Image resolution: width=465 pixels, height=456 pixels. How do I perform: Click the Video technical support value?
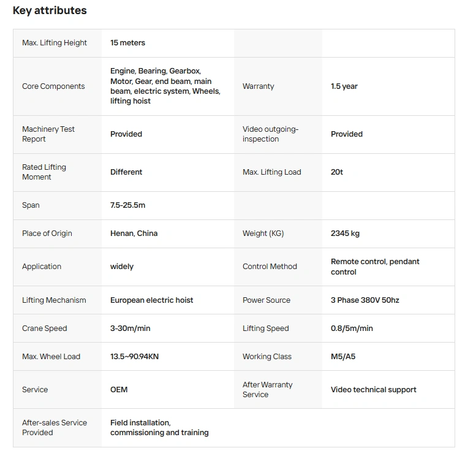tap(373, 390)
